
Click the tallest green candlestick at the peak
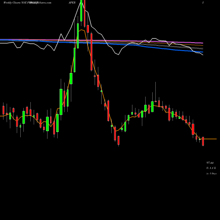(x=81, y=11)
